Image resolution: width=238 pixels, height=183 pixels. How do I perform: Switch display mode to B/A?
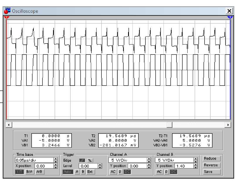(29, 172)
